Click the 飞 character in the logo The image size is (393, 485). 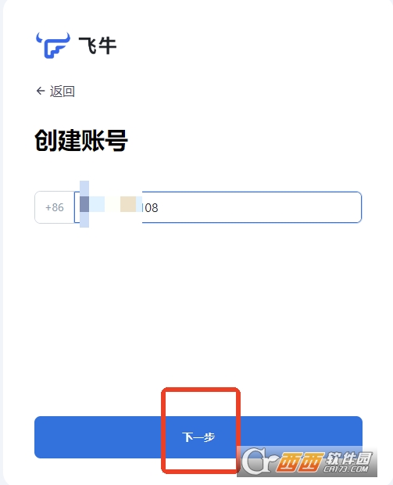(x=88, y=46)
